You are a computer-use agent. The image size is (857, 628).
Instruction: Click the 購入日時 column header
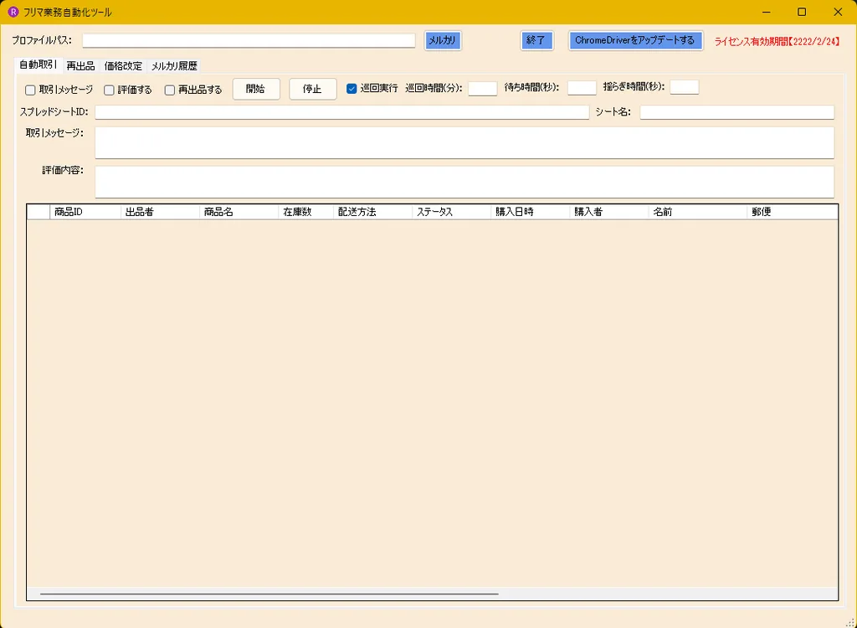530,212
